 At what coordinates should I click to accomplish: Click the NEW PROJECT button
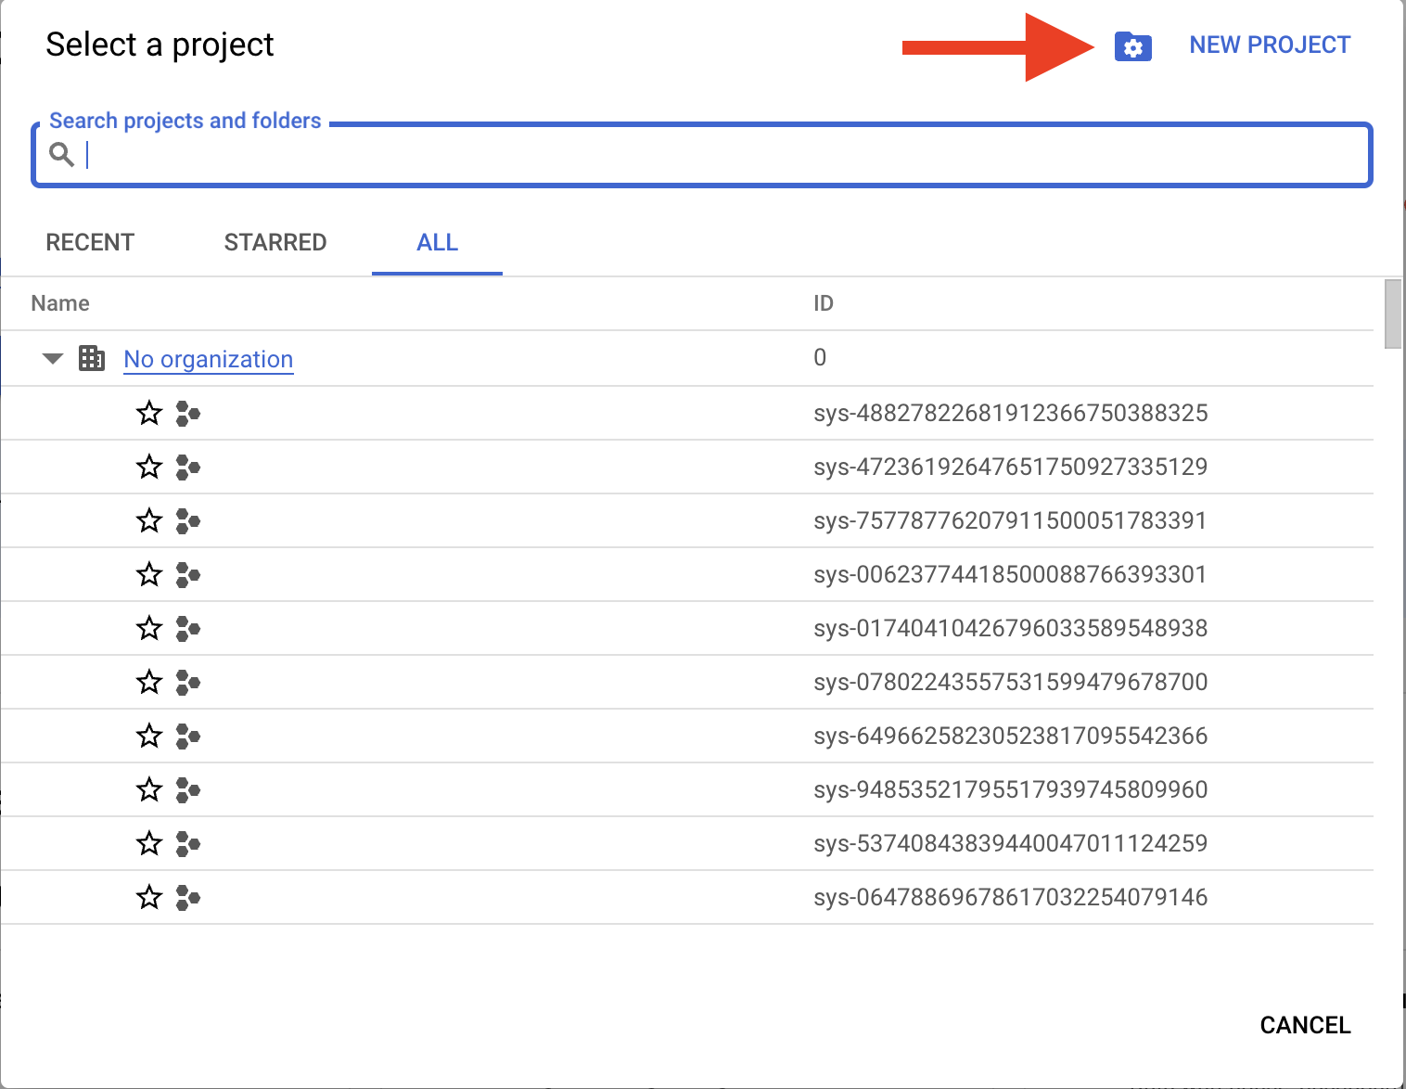(x=1270, y=45)
